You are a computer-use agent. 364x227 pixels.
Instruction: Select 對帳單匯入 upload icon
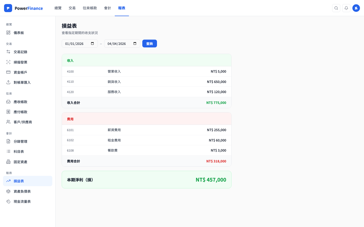pos(8,82)
